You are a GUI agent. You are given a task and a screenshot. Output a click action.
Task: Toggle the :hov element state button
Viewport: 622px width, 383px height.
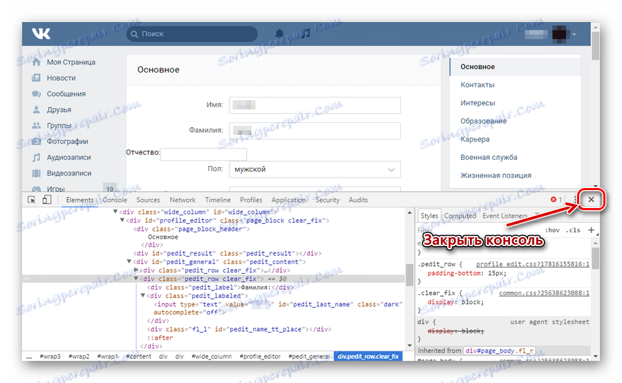[x=552, y=230]
